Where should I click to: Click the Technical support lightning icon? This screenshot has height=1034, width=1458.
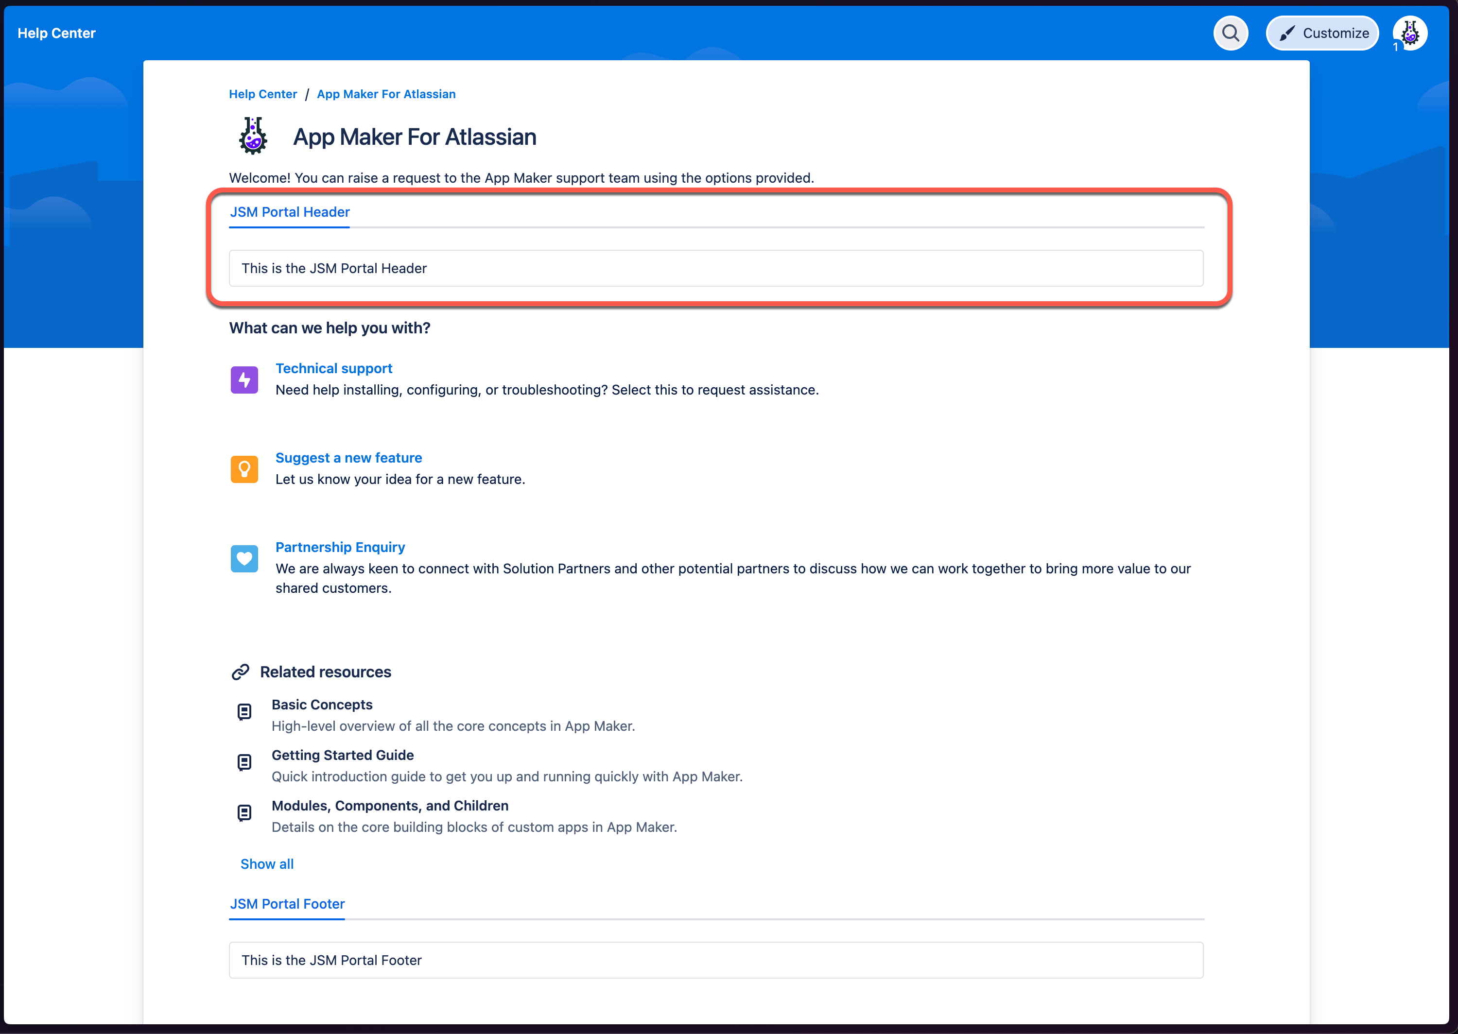pyautogui.click(x=244, y=379)
